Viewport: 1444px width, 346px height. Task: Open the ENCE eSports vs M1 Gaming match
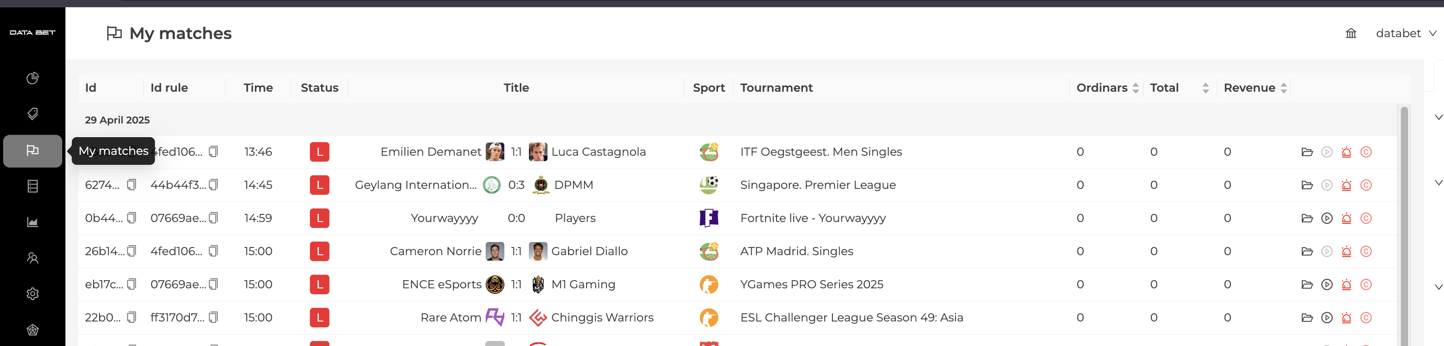tap(508, 284)
